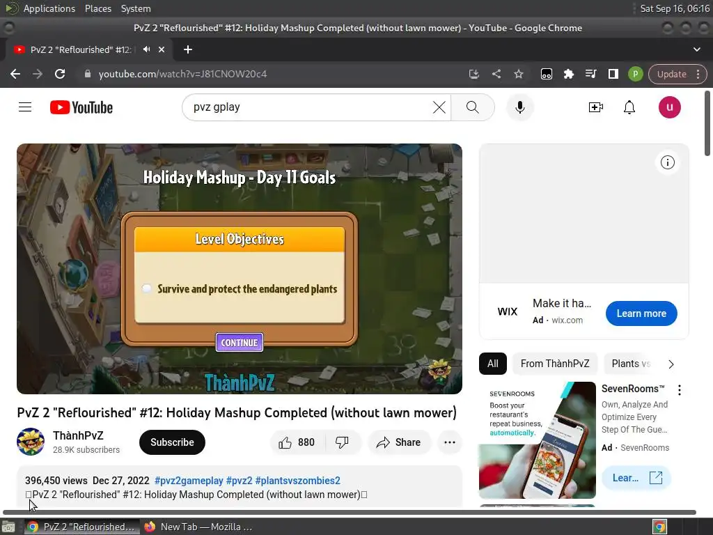Image resolution: width=713 pixels, height=535 pixels.
Task: Click the magnifier search button
Action: [x=473, y=107]
